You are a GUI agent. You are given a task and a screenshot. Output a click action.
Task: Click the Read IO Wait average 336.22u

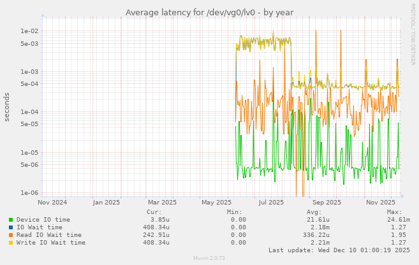coord(316,235)
